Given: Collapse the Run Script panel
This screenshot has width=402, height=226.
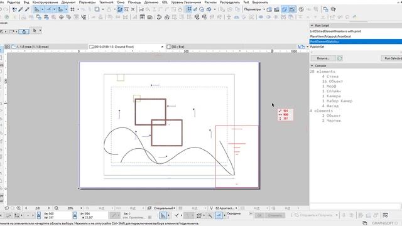Looking at the screenshot, I should coord(312,26).
